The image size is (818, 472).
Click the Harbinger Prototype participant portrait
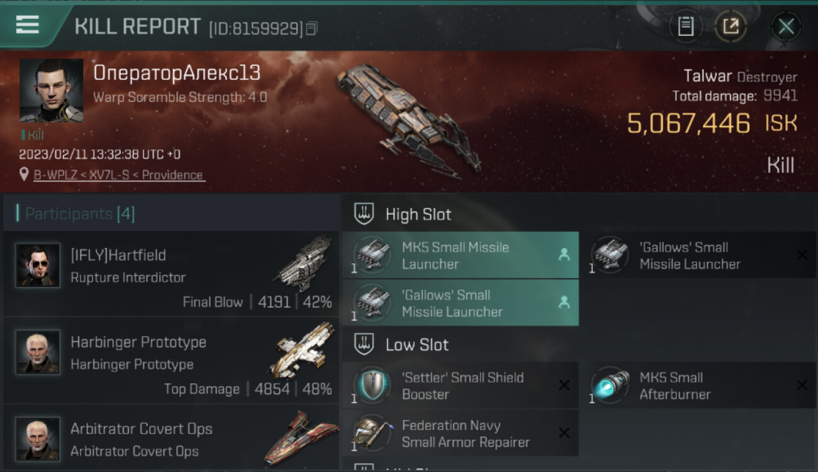point(38,352)
